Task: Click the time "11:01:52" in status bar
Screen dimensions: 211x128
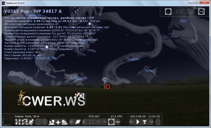Action: click(154, 116)
